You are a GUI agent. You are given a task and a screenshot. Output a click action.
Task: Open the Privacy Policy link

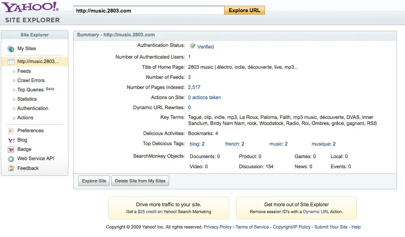(x=218, y=227)
